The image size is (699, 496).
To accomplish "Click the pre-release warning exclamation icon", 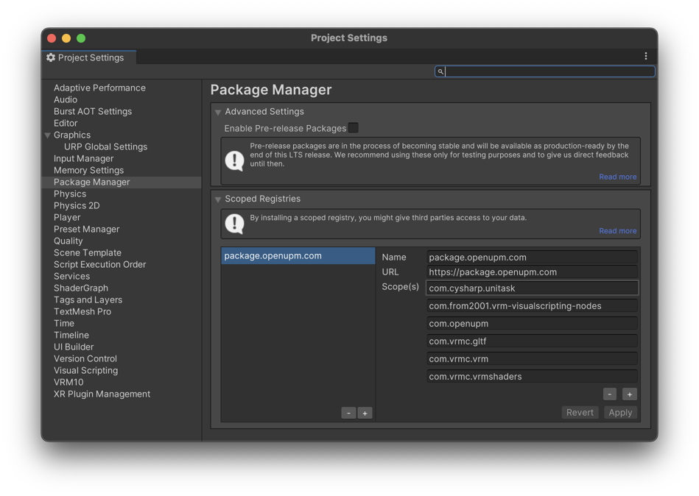I will pos(234,160).
